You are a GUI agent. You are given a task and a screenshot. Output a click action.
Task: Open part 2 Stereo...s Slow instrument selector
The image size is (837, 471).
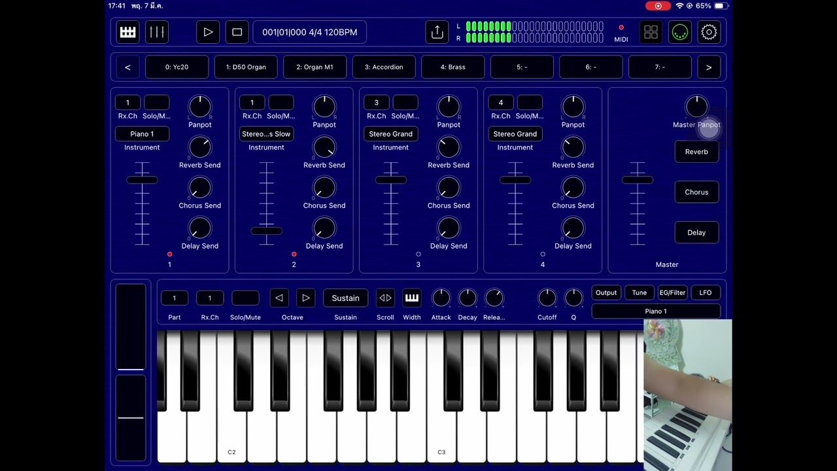[266, 134]
